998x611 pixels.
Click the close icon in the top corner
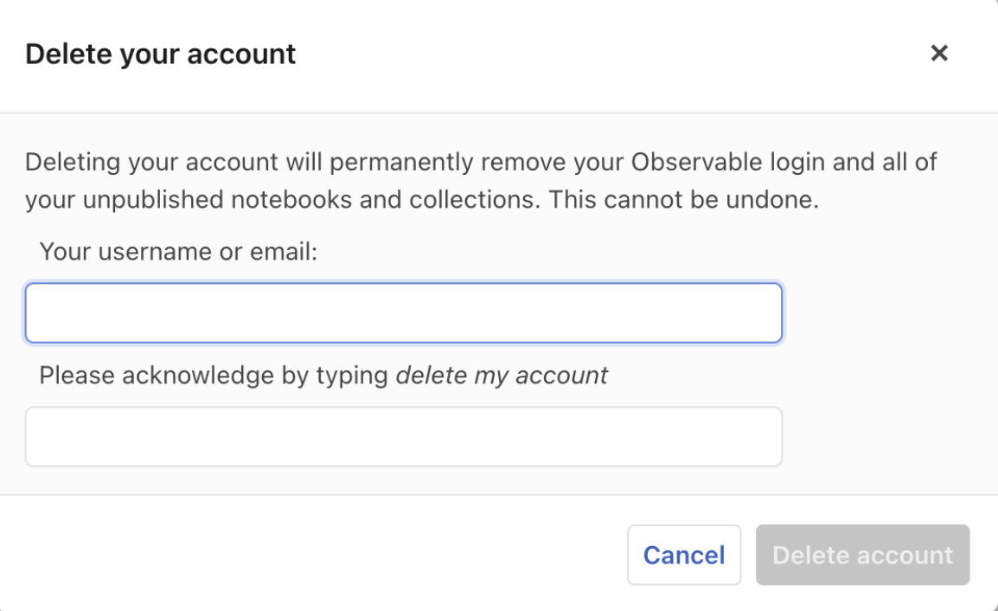pos(939,53)
